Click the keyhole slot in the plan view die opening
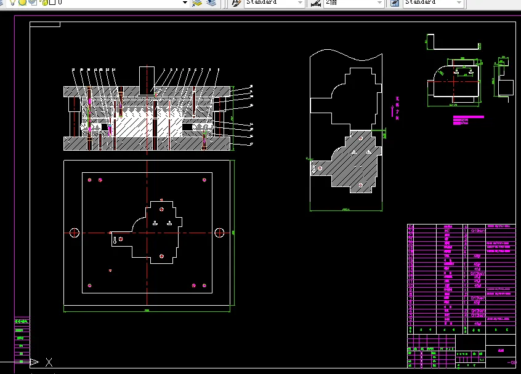This screenshot has width=521, height=374. coord(115,241)
